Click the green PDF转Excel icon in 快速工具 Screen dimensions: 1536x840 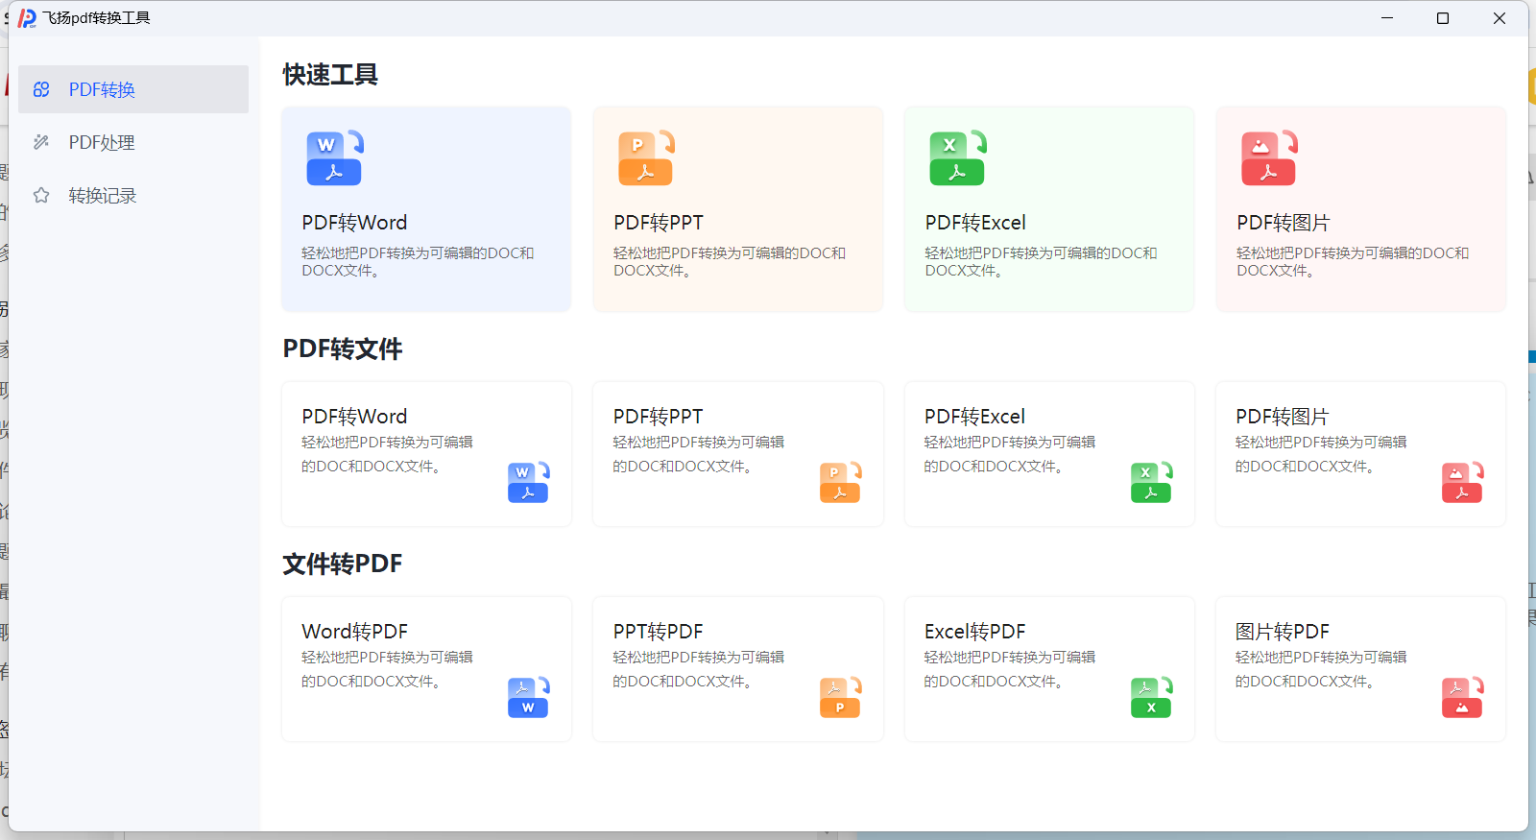[957, 157]
